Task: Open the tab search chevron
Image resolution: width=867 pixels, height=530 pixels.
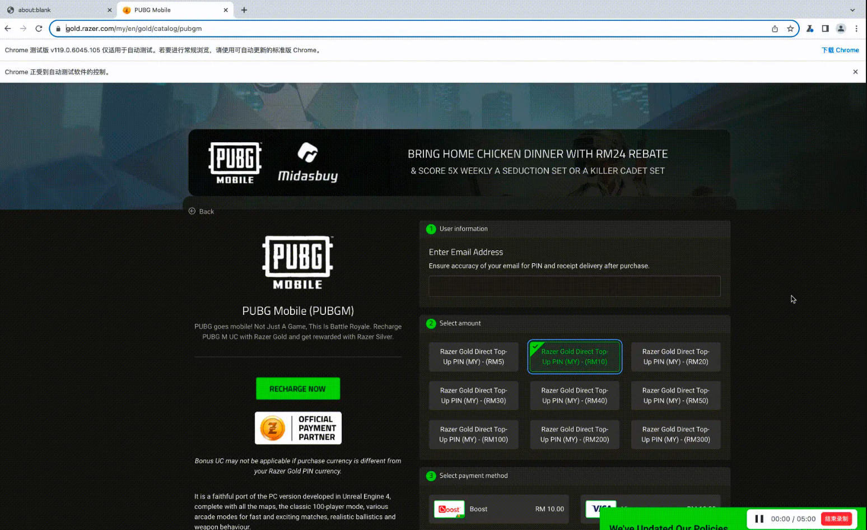Action: tap(852, 10)
